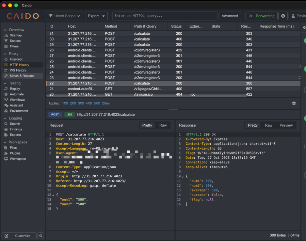Image resolution: width=306 pixels, height=241 pixels.
Task: Launch browser with the Chrome icon button
Action: point(283,16)
